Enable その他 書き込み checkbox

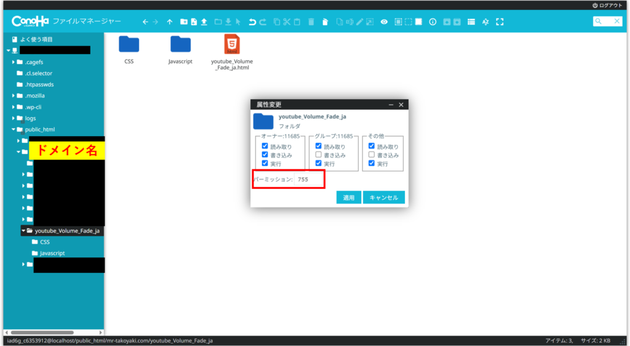tap(372, 155)
